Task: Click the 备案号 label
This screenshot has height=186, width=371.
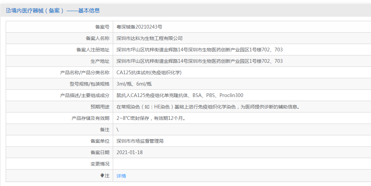Action: (102, 27)
